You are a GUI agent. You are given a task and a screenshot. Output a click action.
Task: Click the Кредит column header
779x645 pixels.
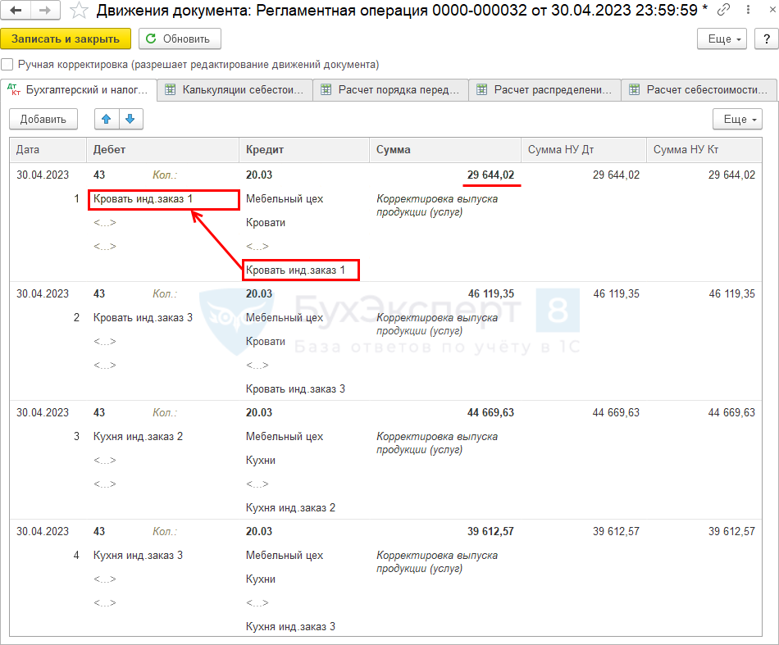(304, 150)
